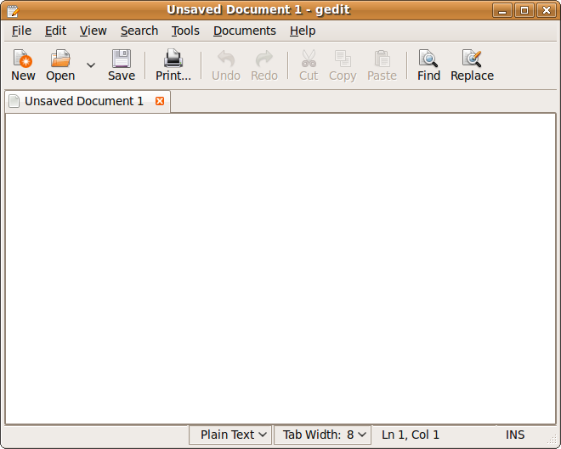This screenshot has height=449, width=561.
Task: Expand the recent files arrow beside Open
Action: point(91,65)
